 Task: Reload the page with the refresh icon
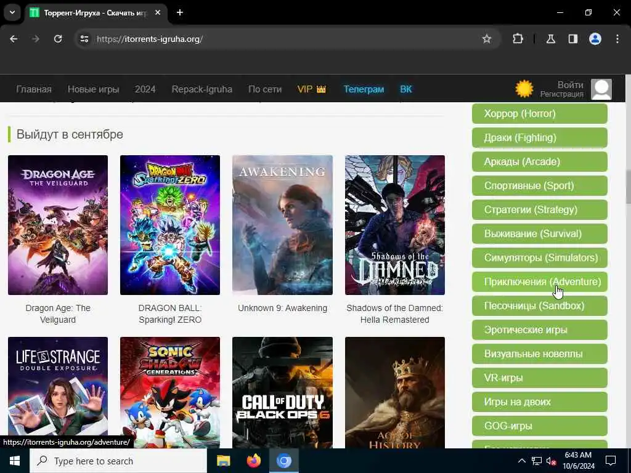(58, 39)
